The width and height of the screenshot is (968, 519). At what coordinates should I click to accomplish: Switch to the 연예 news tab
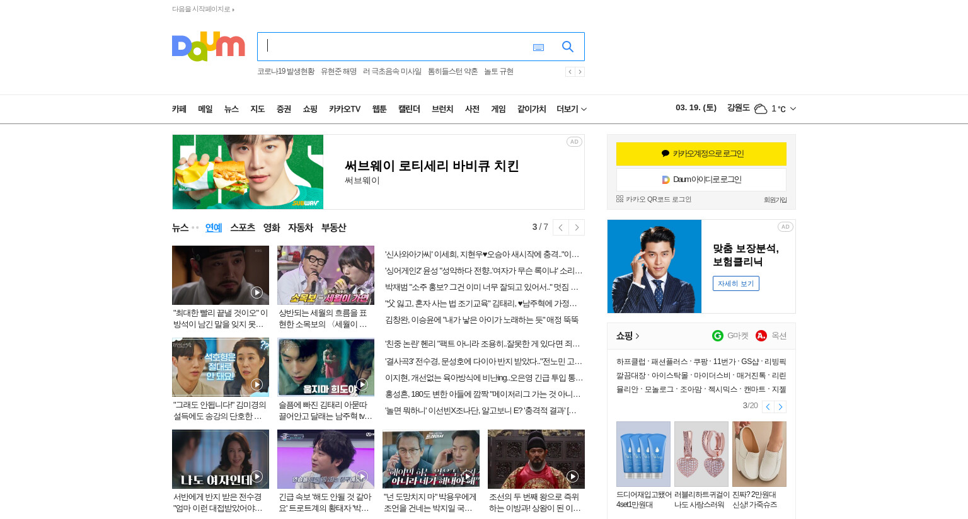point(214,227)
